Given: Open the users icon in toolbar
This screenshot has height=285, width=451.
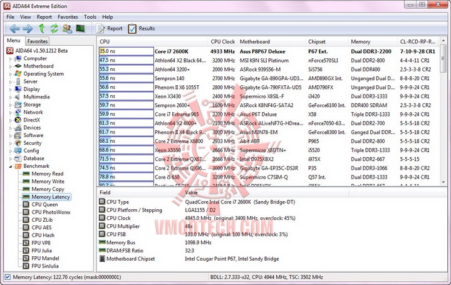Looking at the screenshot, I should tap(67, 28).
